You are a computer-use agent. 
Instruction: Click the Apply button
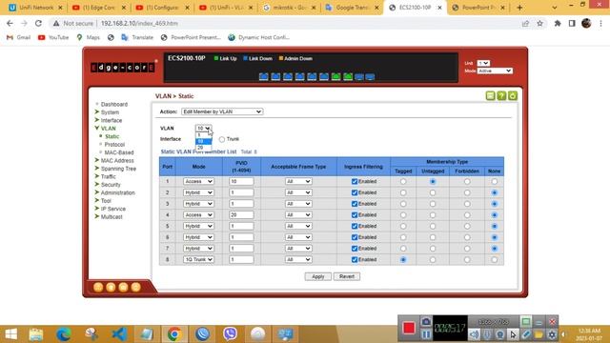tap(317, 276)
